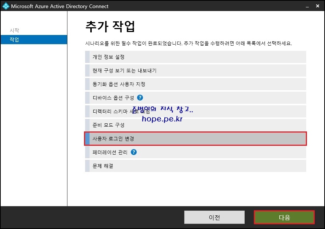The image size is (325, 229).
Task: Click the 이전 (Previous) button
Action: point(214,217)
